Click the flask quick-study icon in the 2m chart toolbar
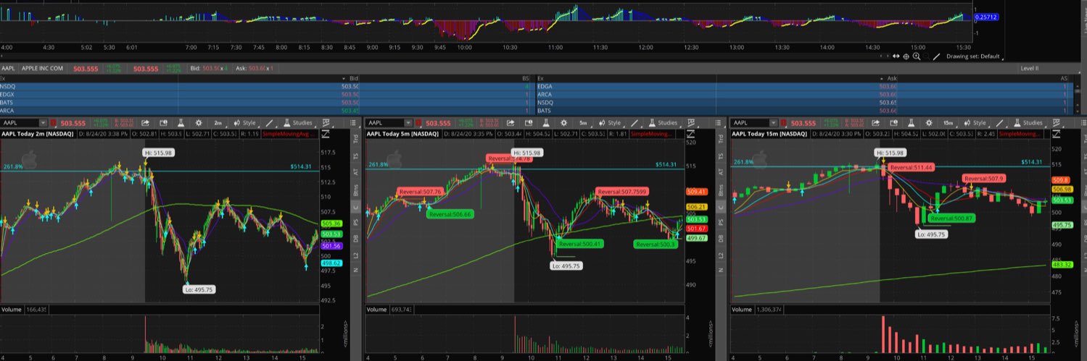The height and width of the screenshot is (361, 1087). pos(181,123)
